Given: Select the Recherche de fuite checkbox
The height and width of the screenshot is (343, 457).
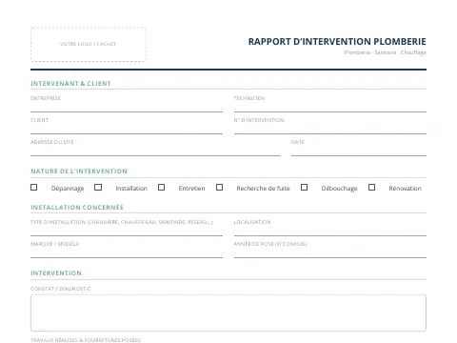Looking at the screenshot, I should 219,188.
